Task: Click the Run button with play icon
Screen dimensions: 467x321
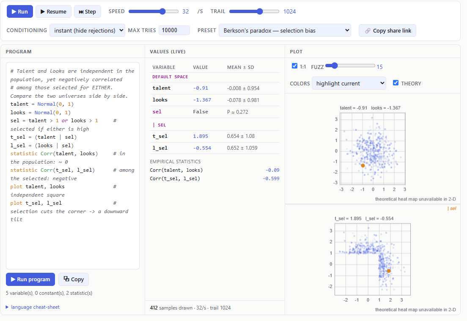Action: tap(19, 11)
